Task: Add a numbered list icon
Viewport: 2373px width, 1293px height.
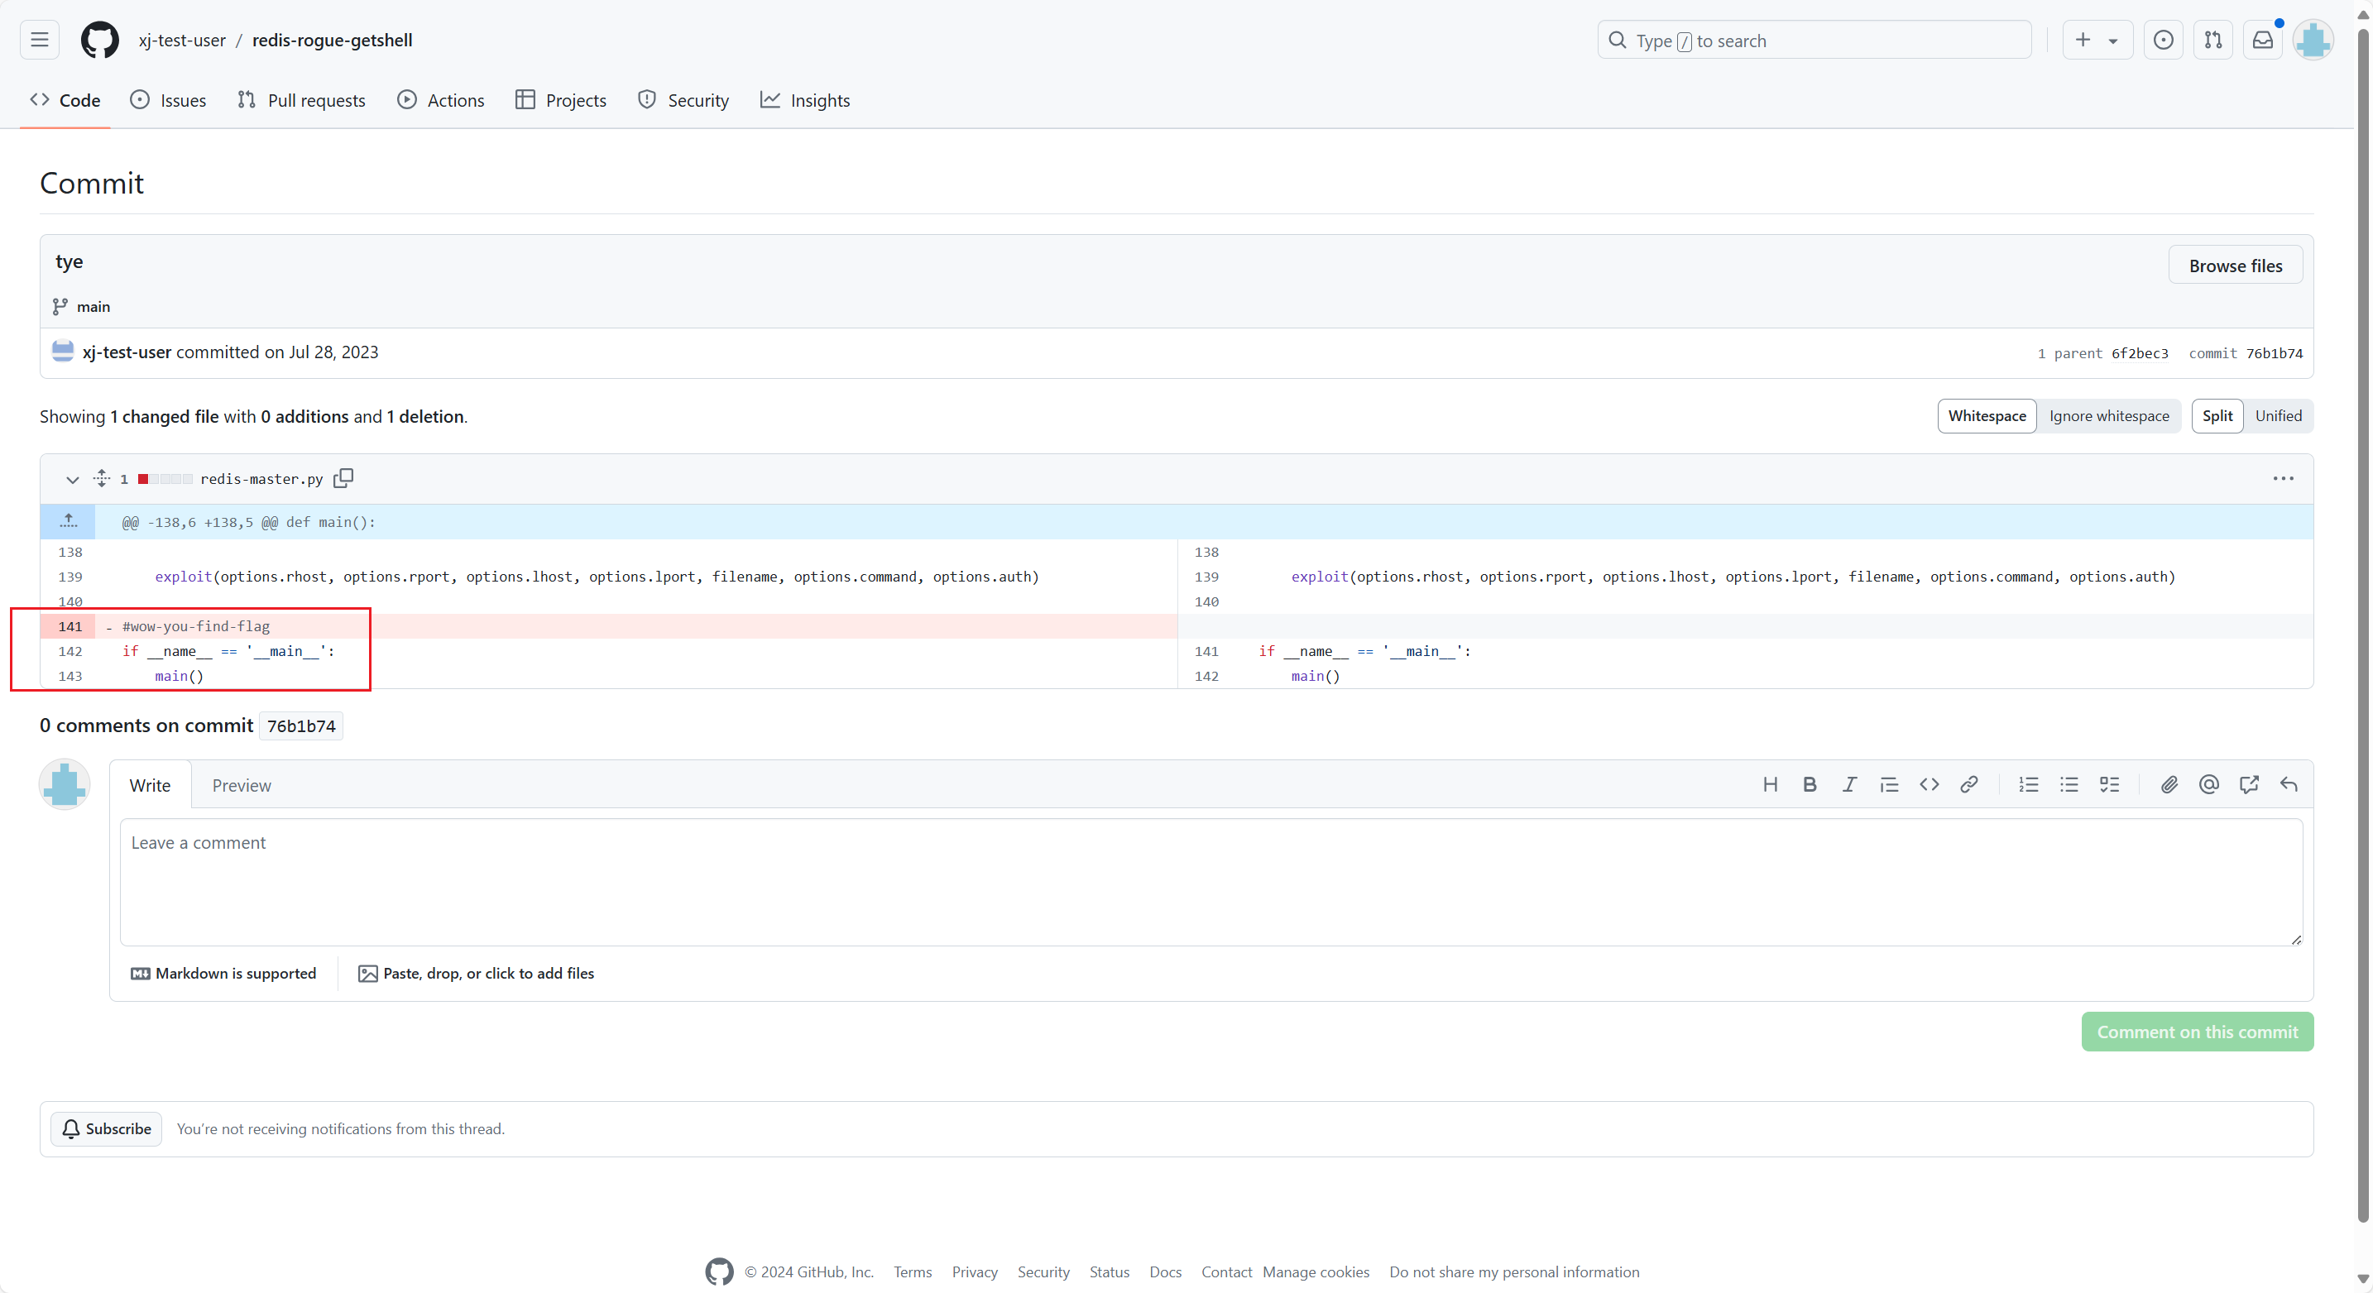Action: [x=2029, y=784]
